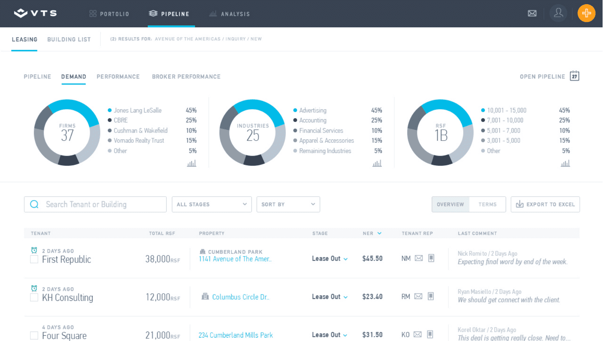Open the Performance sub-tab
Image resolution: width=606 pixels, height=341 pixels.
pyautogui.click(x=118, y=77)
